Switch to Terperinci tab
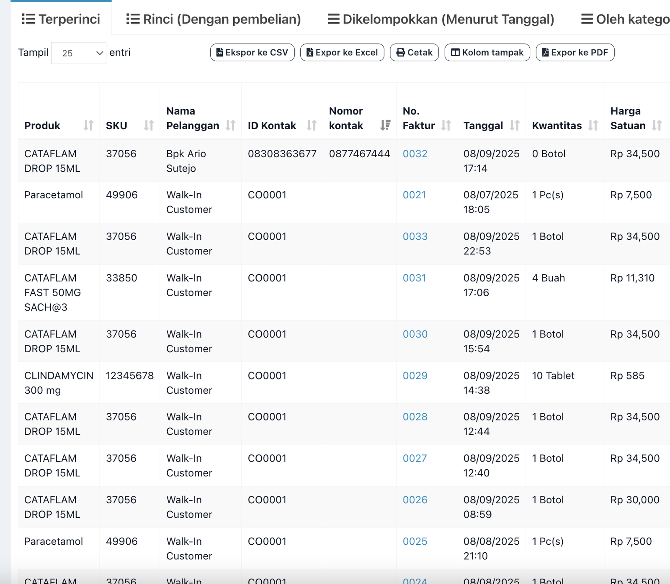 pyautogui.click(x=61, y=19)
